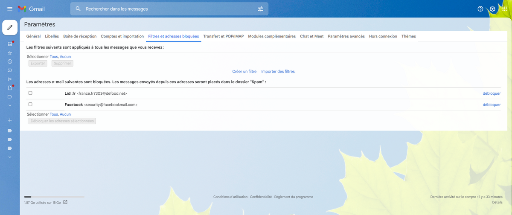Image resolution: width=512 pixels, height=215 pixels.
Task: Open the Transfert et POP/IMAP tab
Action: (224, 36)
